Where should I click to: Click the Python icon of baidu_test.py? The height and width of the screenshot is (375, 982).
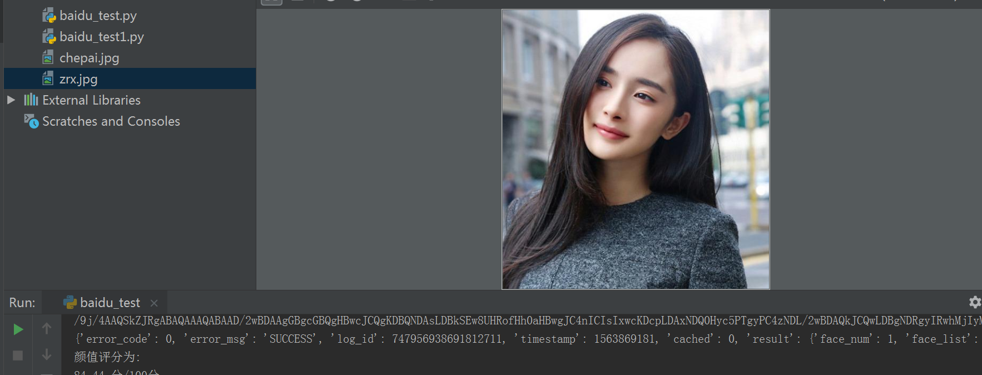pyautogui.click(x=49, y=16)
